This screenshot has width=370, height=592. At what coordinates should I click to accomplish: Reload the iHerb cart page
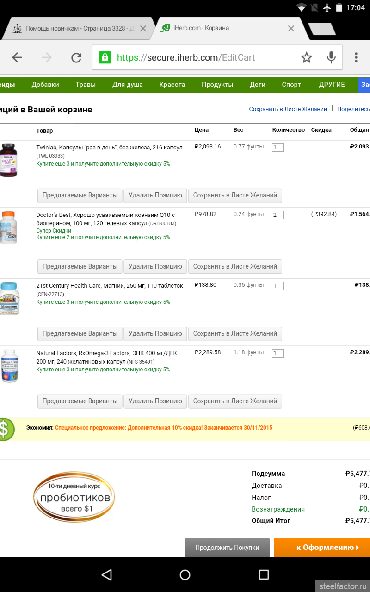point(76,57)
